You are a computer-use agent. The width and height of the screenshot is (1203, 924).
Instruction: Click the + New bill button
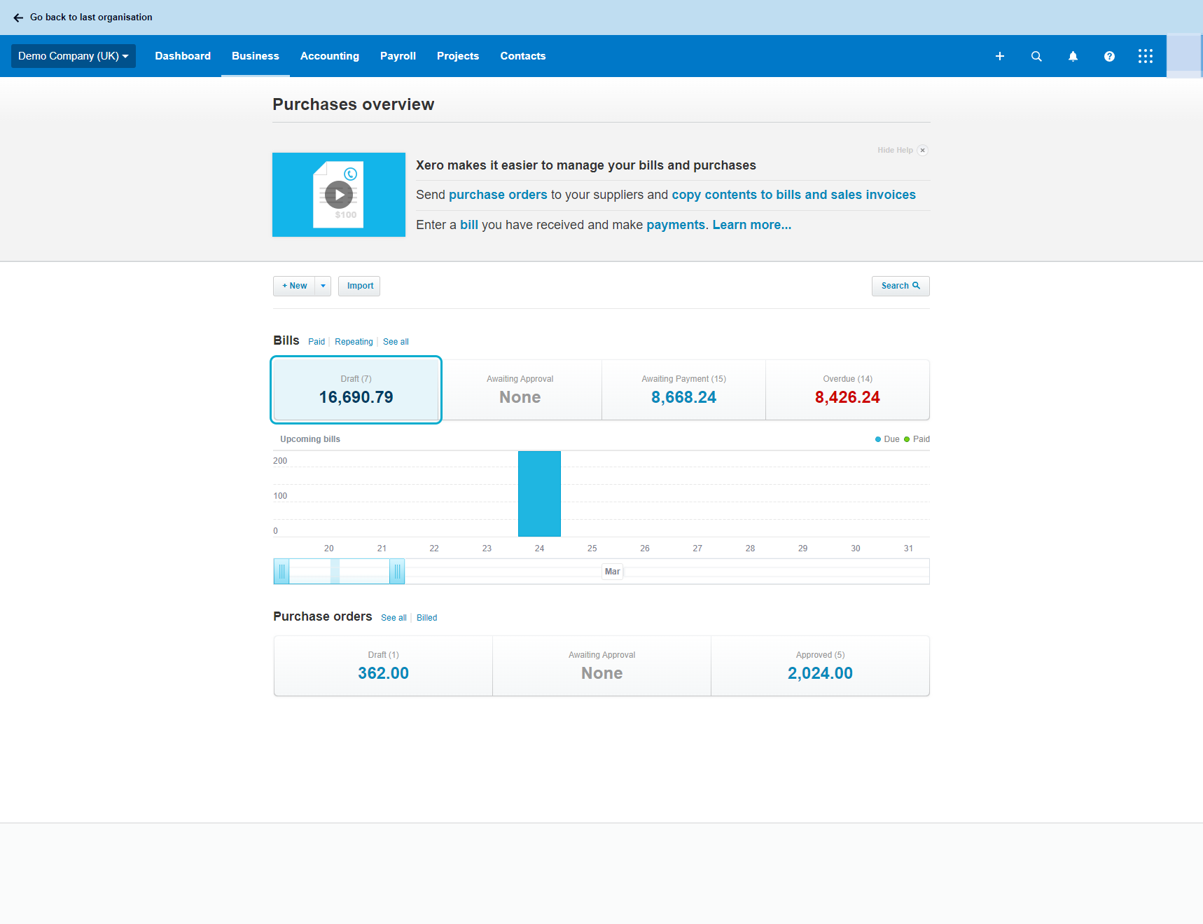(x=294, y=286)
